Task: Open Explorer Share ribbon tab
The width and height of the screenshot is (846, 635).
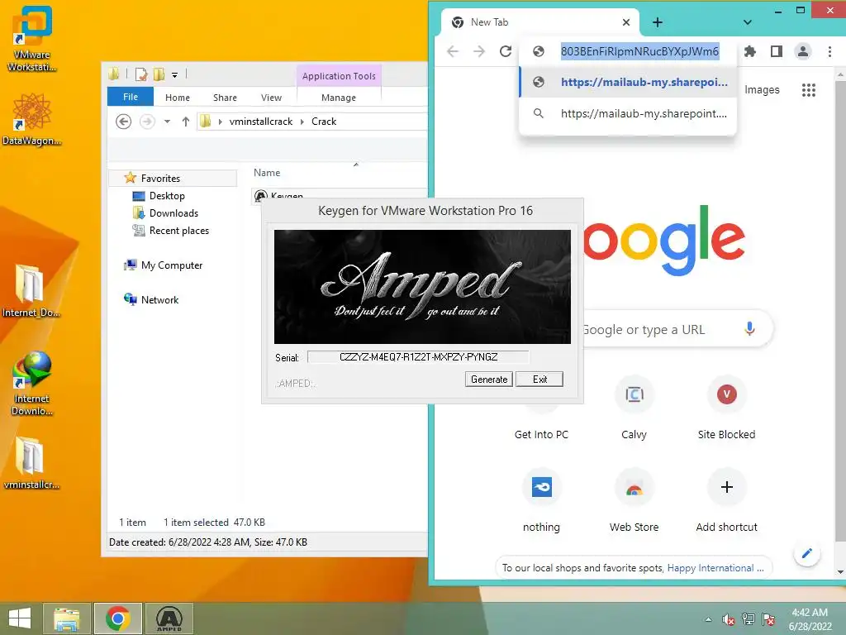Action: pos(225,98)
